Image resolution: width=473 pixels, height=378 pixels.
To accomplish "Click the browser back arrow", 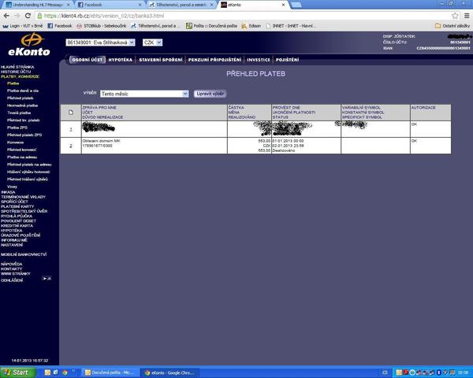I will coord(6,14).
